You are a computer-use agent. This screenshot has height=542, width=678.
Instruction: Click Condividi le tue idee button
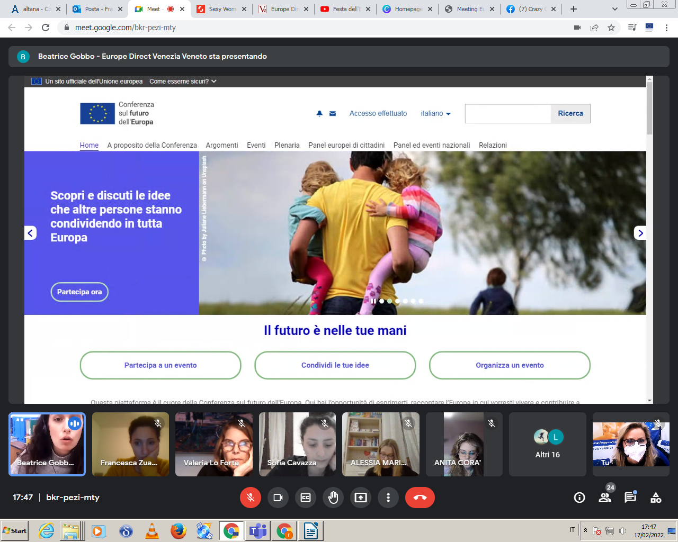point(335,365)
